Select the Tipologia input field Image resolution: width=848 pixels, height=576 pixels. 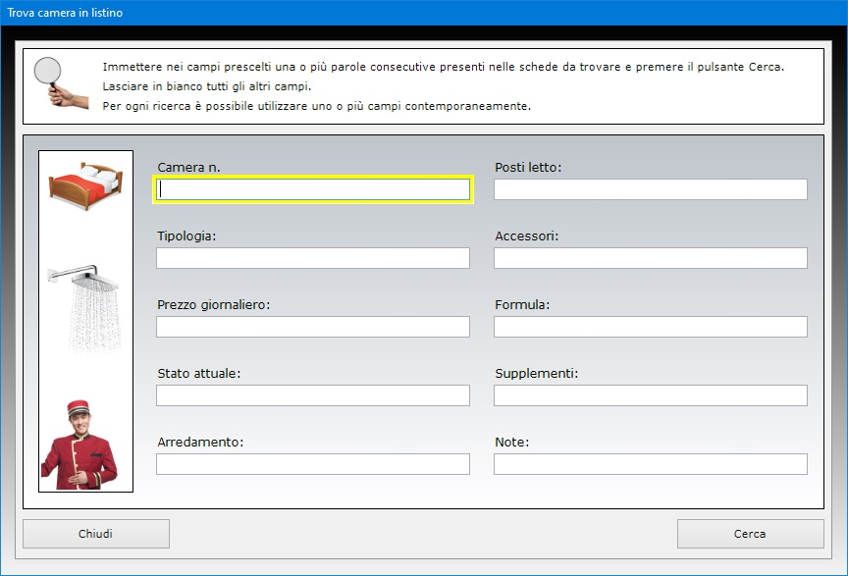click(313, 258)
